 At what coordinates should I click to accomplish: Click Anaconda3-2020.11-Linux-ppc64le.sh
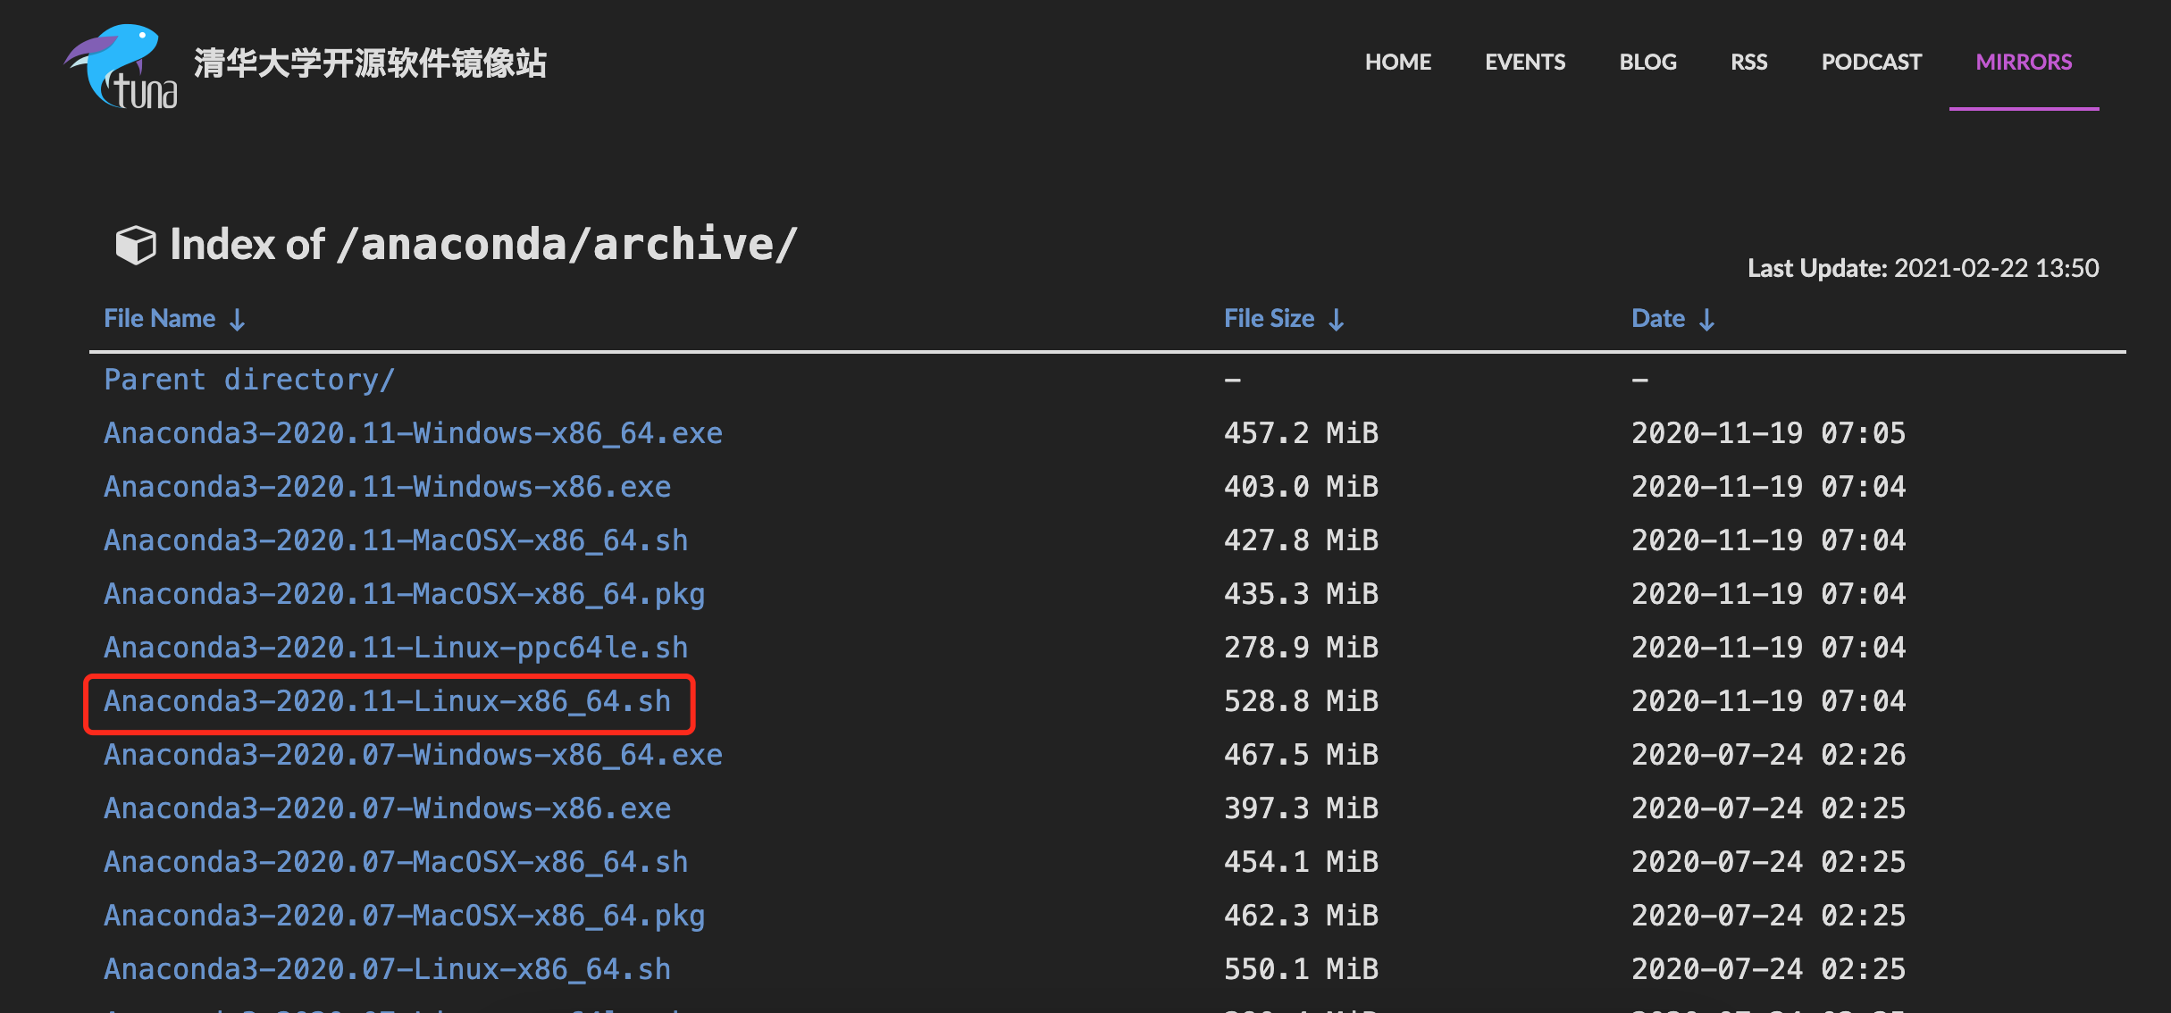(x=395, y=647)
